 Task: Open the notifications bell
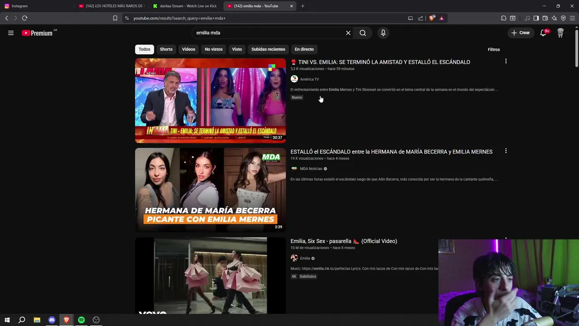[x=543, y=33]
